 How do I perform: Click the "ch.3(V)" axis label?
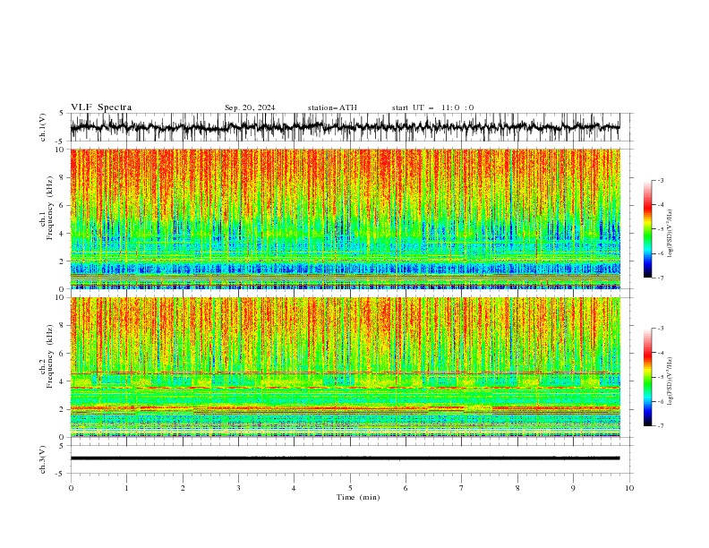[x=43, y=459]
